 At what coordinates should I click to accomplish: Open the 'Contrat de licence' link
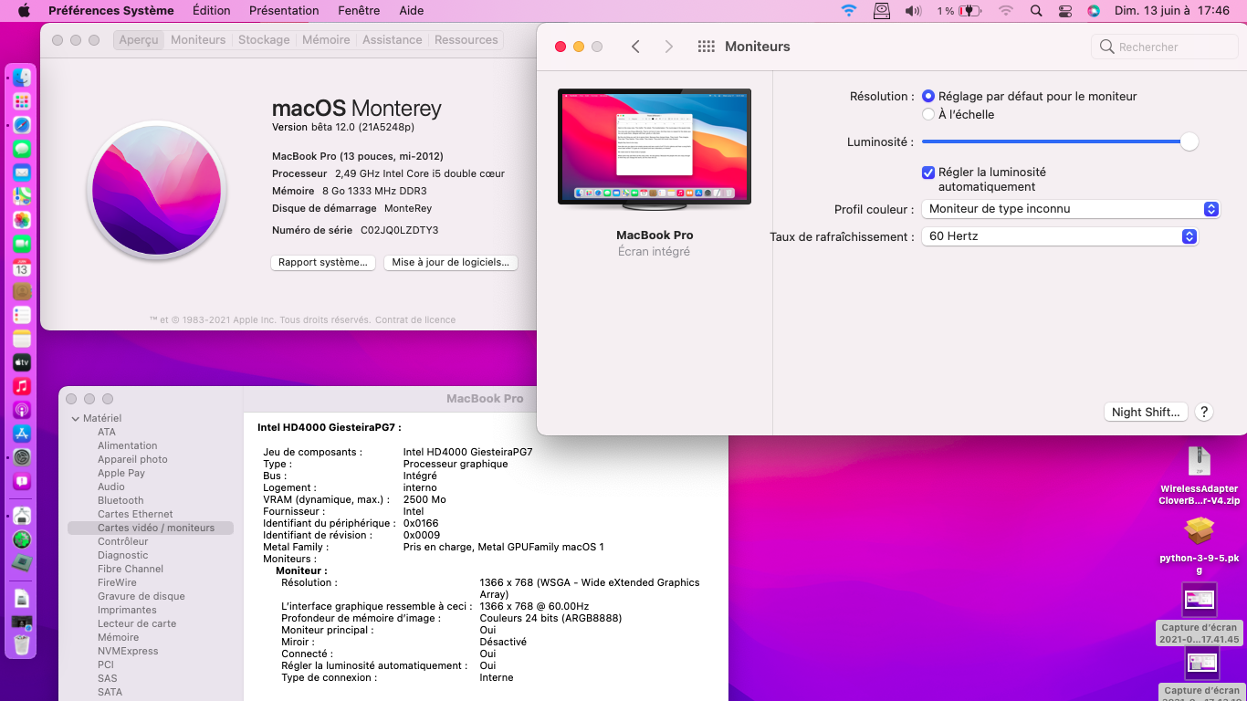pyautogui.click(x=415, y=320)
